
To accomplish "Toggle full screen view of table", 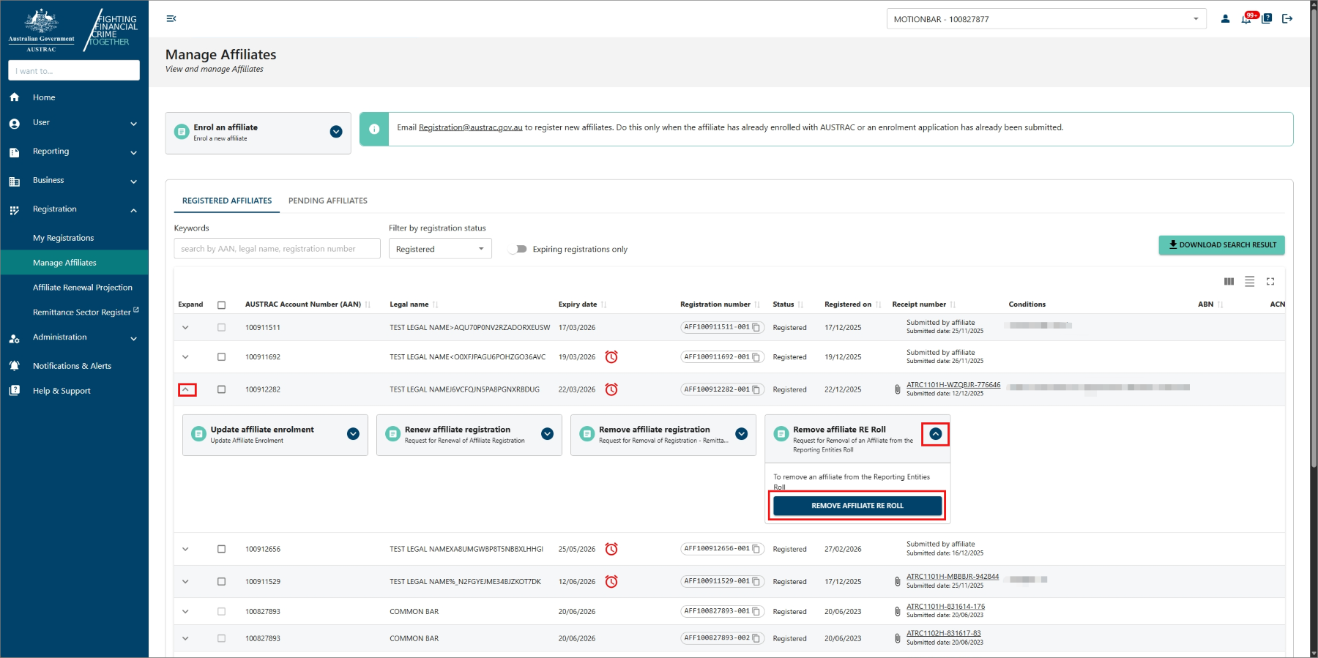I will [x=1270, y=282].
